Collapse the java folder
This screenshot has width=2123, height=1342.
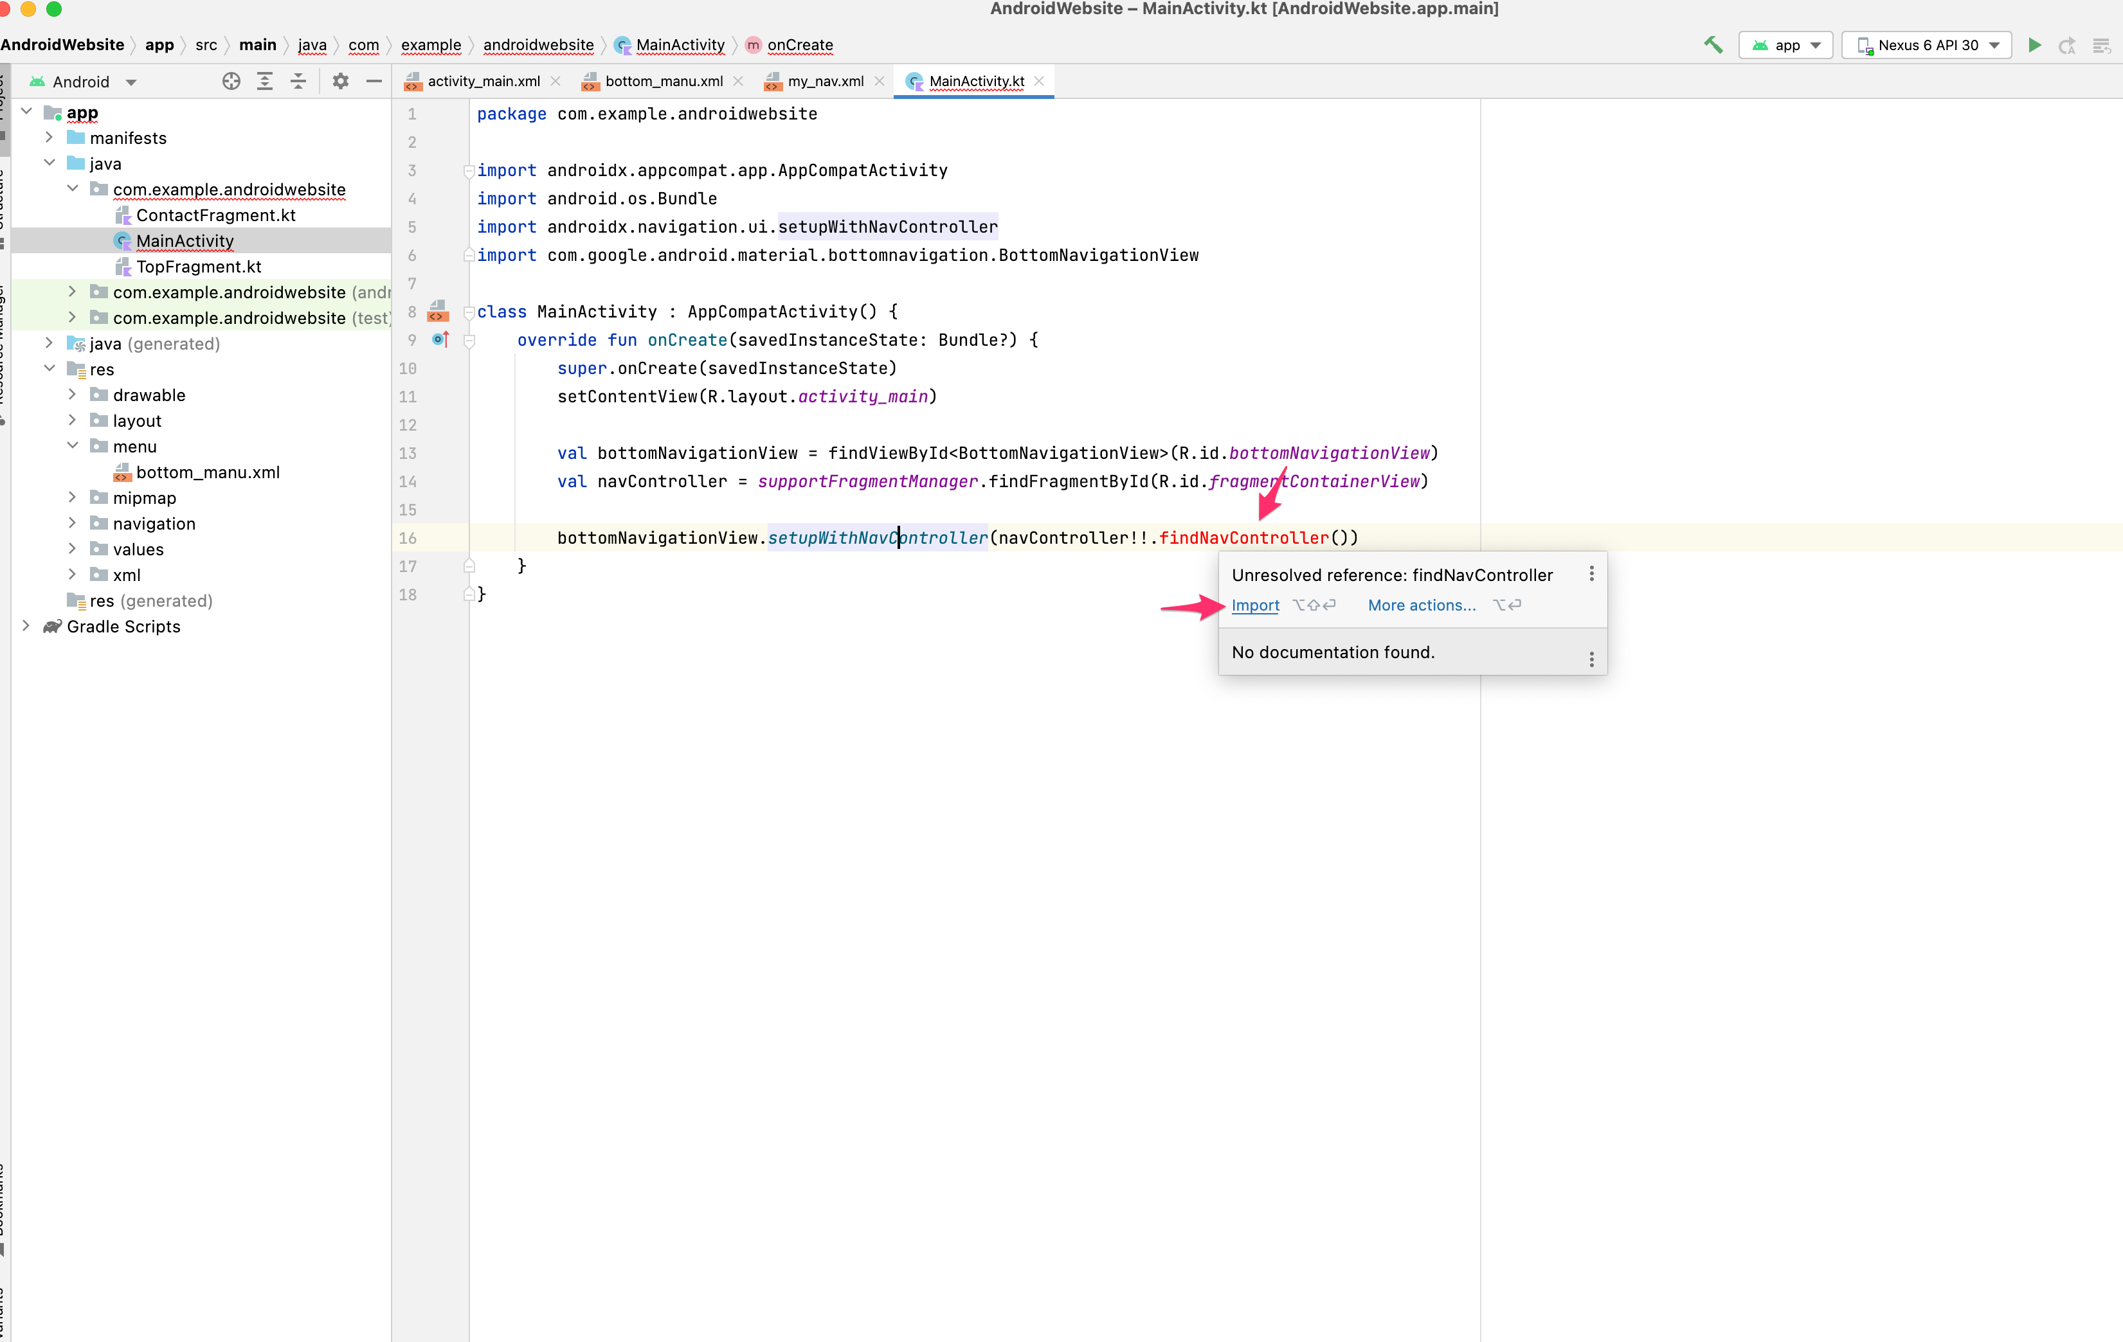(x=50, y=163)
